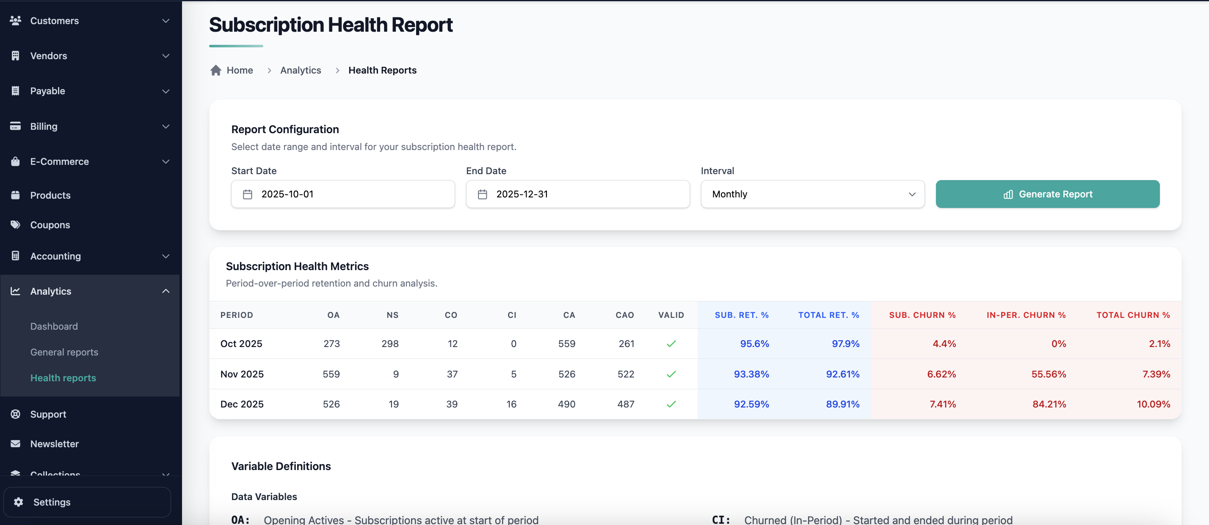This screenshot has height=525, width=1209.
Task: Click the Customers people icon in sidebar
Action: [x=16, y=21]
